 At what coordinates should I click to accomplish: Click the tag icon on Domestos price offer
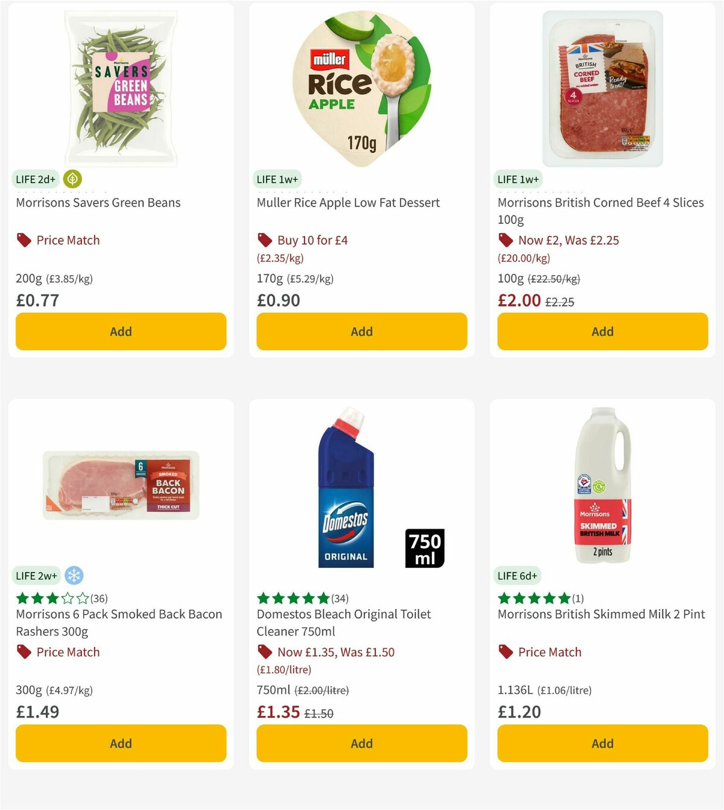pos(264,652)
